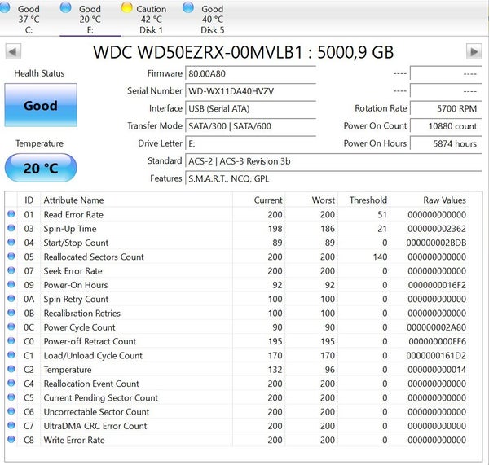
Task: Click the Good health status button
Action: point(41,105)
